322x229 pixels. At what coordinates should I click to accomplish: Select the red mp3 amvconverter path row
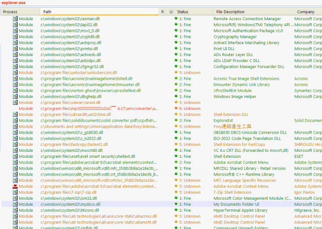pyautogui.click(x=100, y=108)
